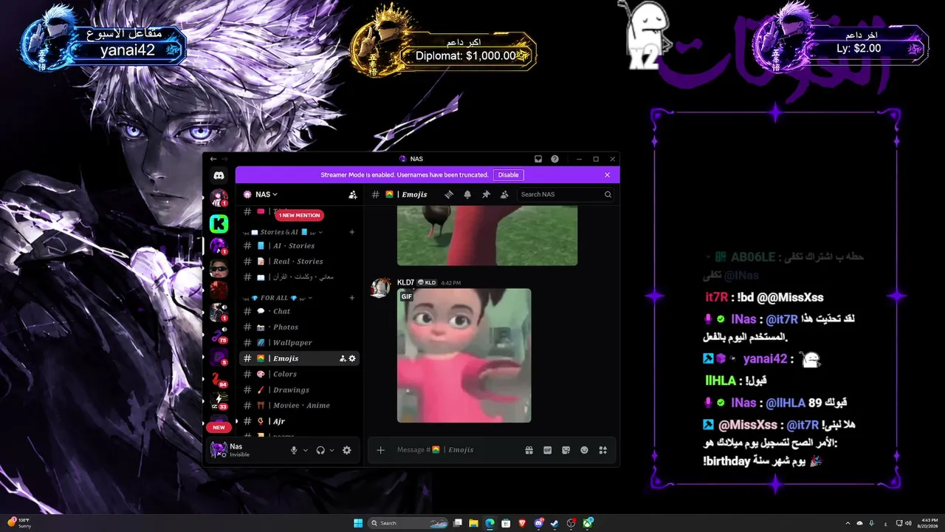Open the AI · Stories channel
The image size is (945, 532).
coord(300,246)
